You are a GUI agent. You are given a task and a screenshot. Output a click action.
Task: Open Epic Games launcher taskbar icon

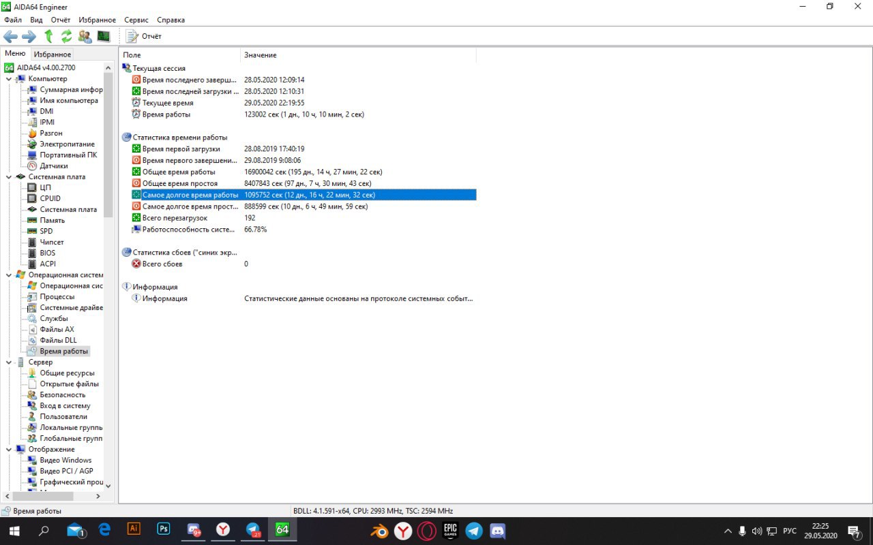(450, 531)
